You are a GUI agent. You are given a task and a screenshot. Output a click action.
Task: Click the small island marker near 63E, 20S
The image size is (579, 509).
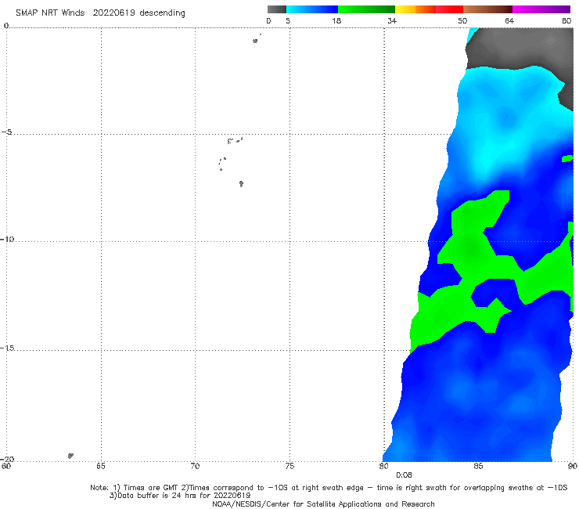(70, 456)
